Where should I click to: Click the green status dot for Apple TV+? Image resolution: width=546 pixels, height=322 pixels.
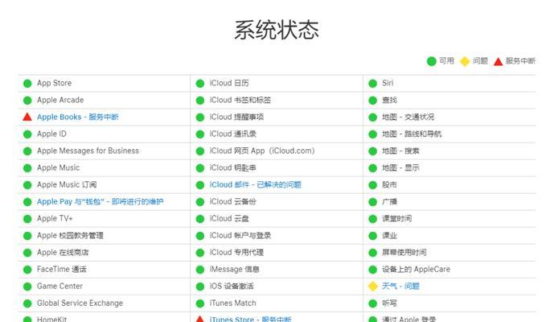[27, 219]
